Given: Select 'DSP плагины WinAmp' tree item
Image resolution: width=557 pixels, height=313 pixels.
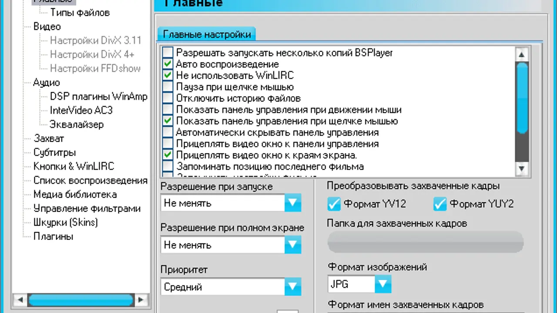Looking at the screenshot, I should pyautogui.click(x=98, y=97).
